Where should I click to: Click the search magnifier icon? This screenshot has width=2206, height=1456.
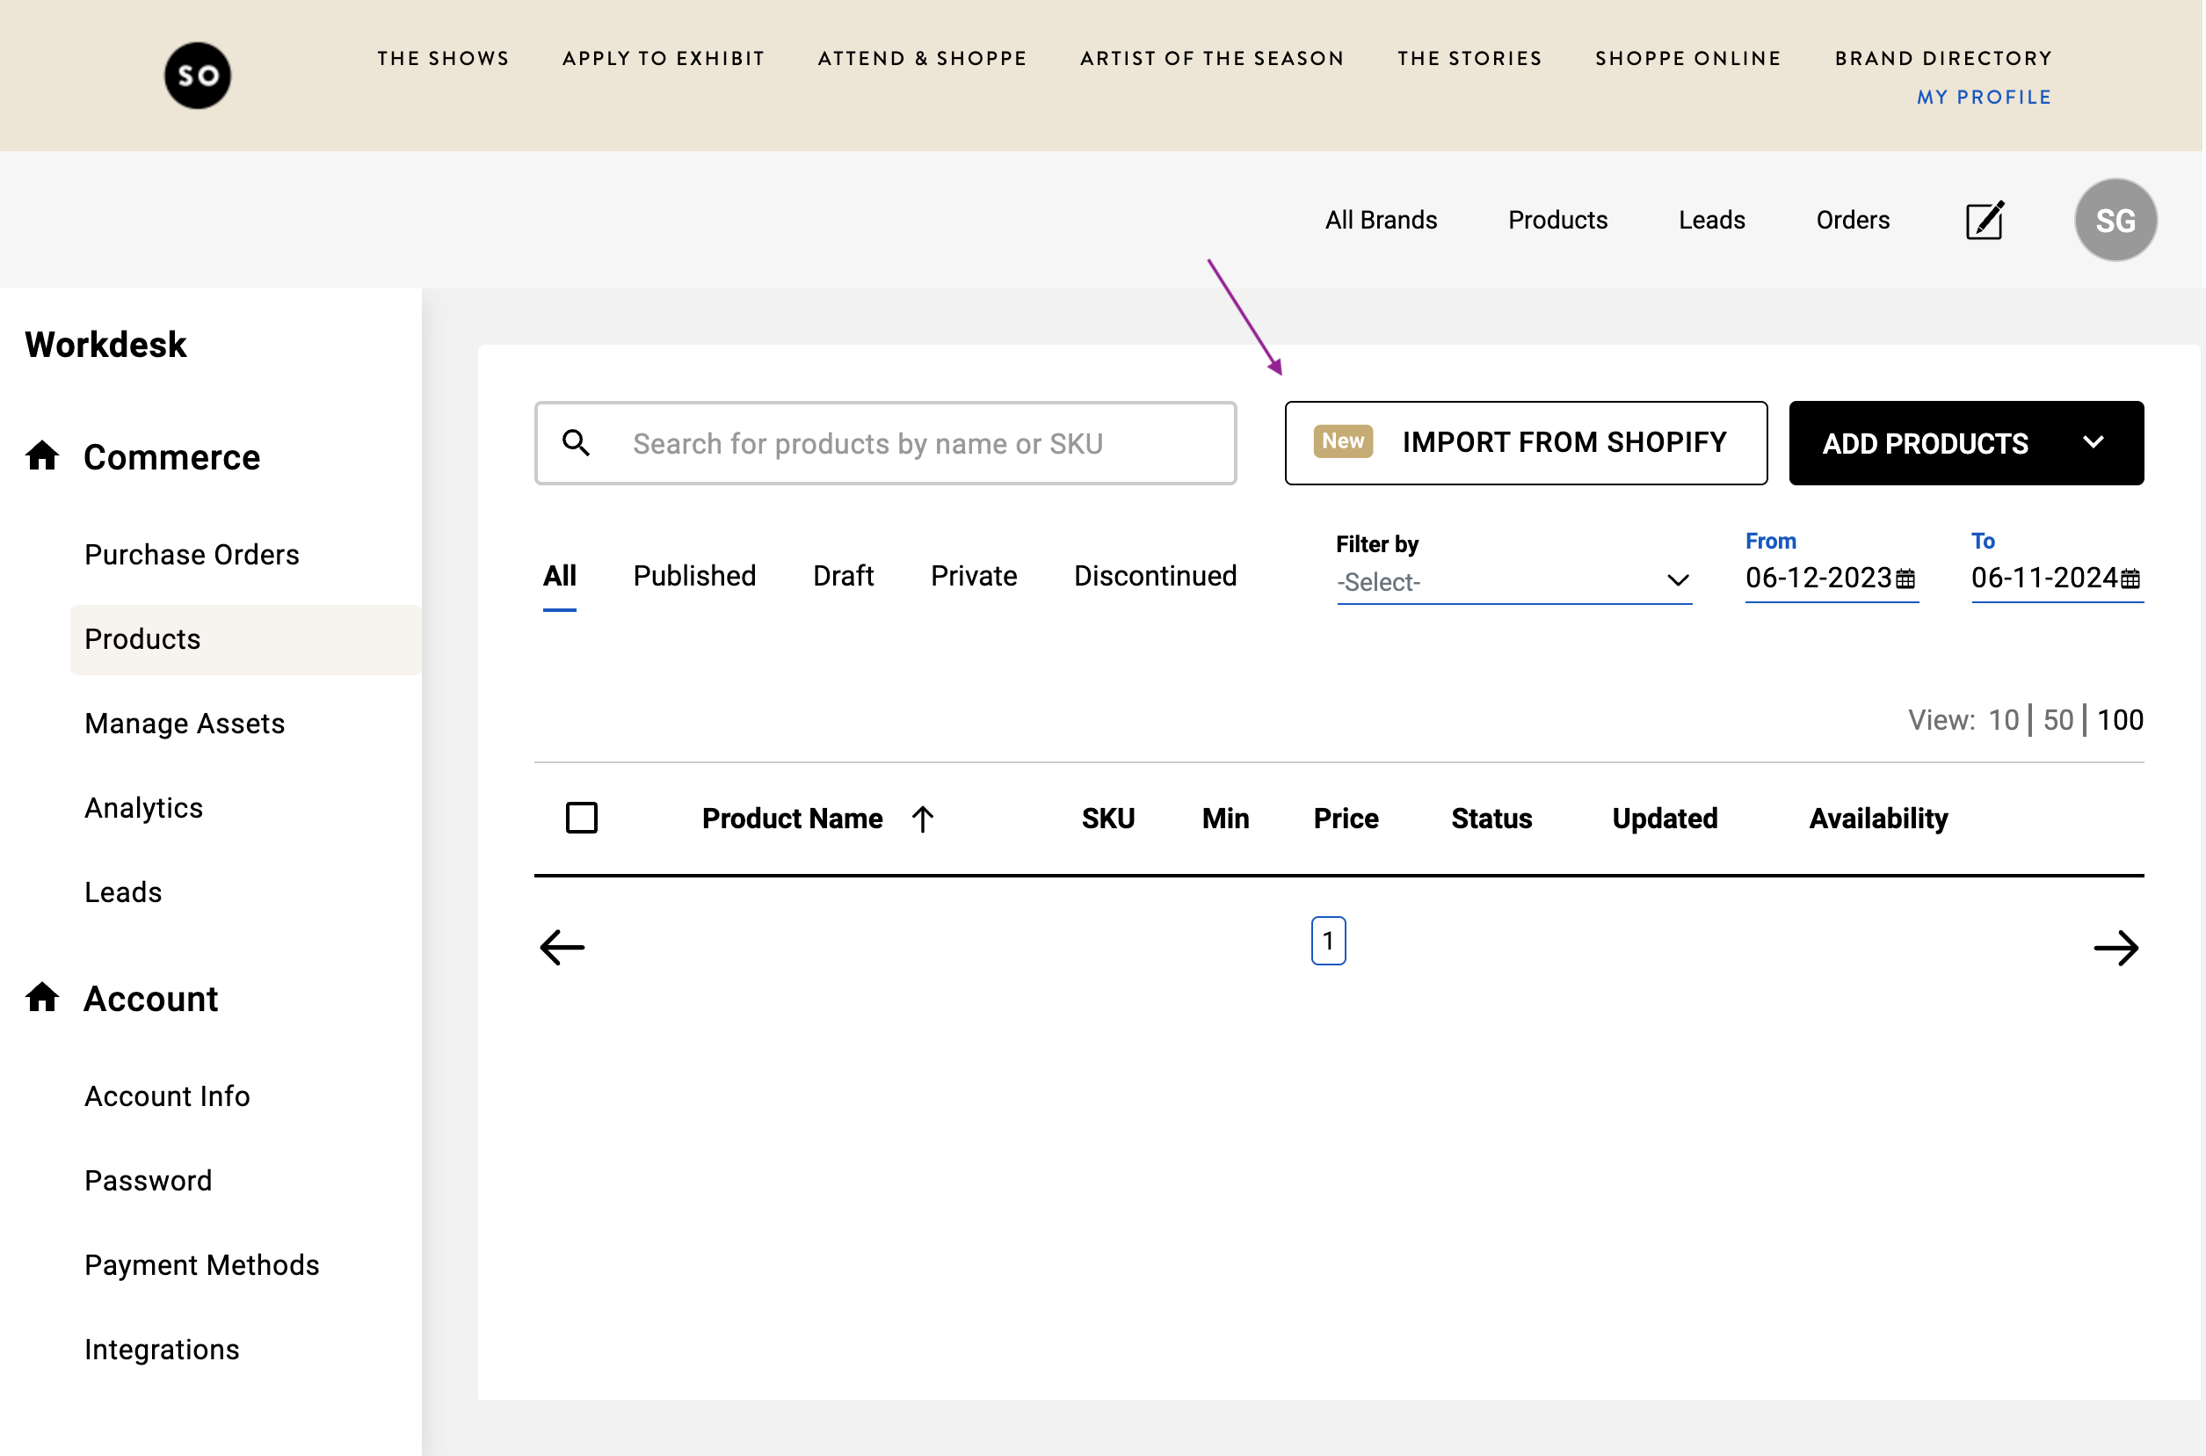pos(577,443)
